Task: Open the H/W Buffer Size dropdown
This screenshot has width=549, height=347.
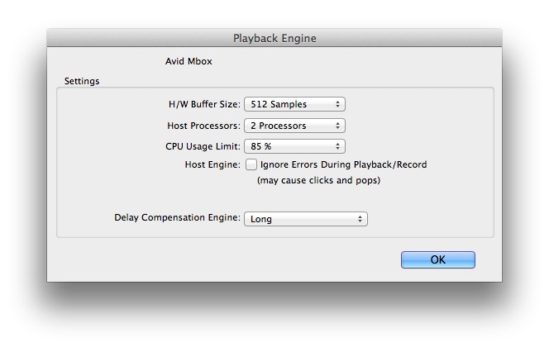Action: tap(294, 104)
